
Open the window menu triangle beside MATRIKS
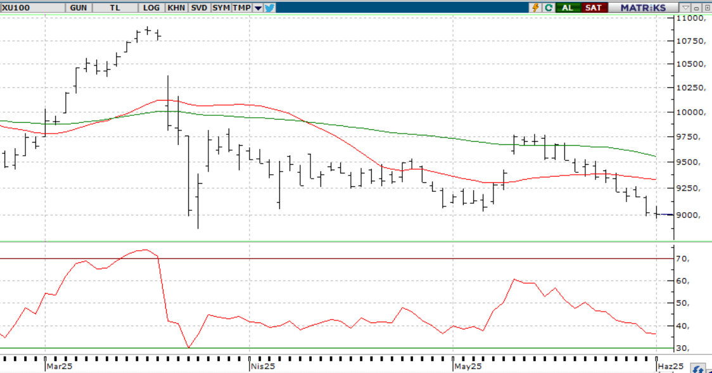[x=685, y=8]
